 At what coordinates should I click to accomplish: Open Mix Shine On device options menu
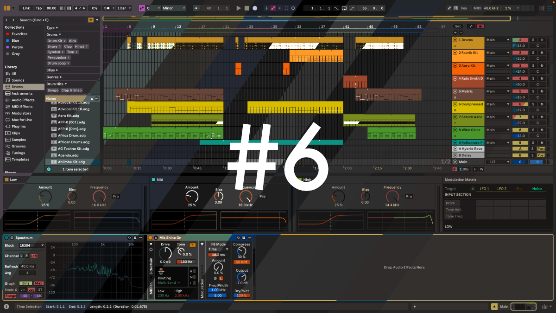[250, 238]
